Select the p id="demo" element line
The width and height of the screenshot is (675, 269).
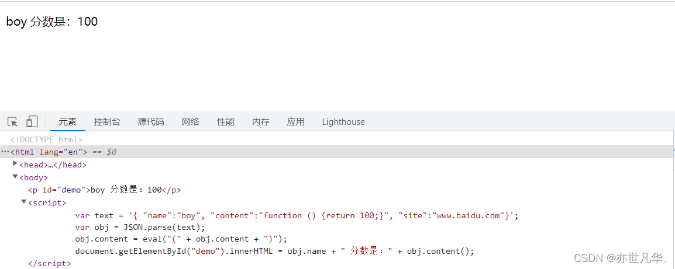pyautogui.click(x=104, y=190)
